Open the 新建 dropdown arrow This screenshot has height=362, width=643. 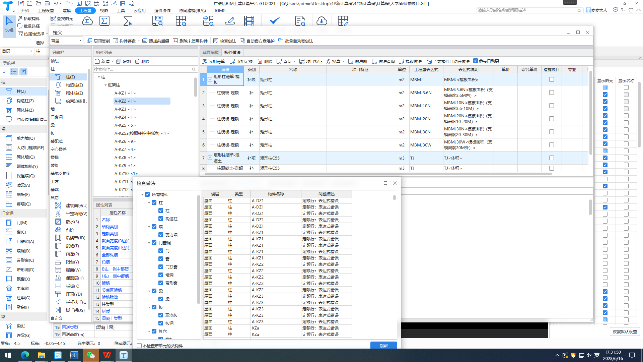tap(113, 61)
